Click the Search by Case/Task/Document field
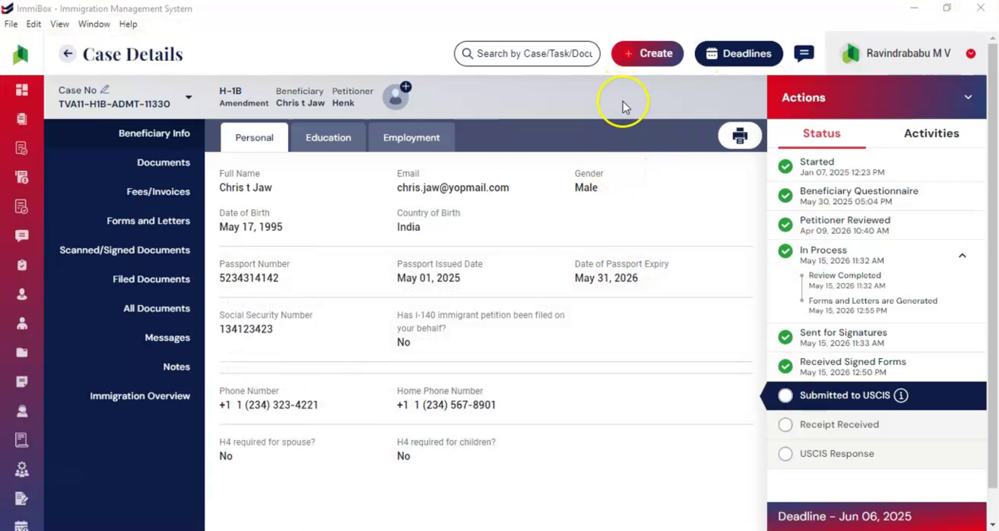Viewport: 999px width, 531px height. (527, 54)
